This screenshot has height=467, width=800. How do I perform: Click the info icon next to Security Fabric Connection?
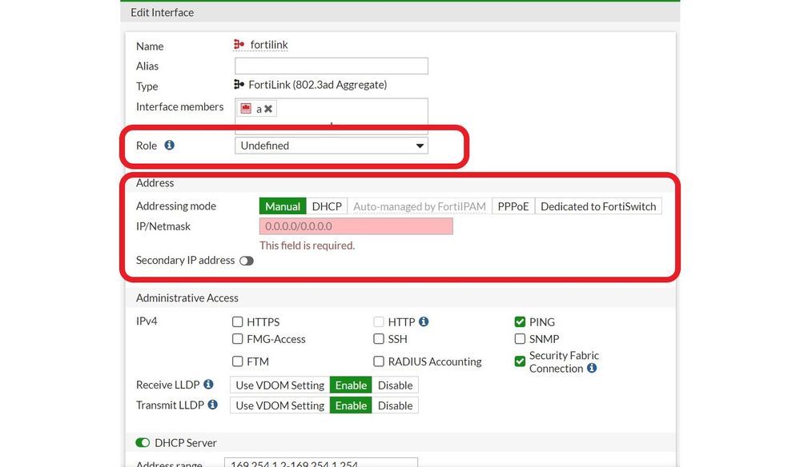coord(591,368)
